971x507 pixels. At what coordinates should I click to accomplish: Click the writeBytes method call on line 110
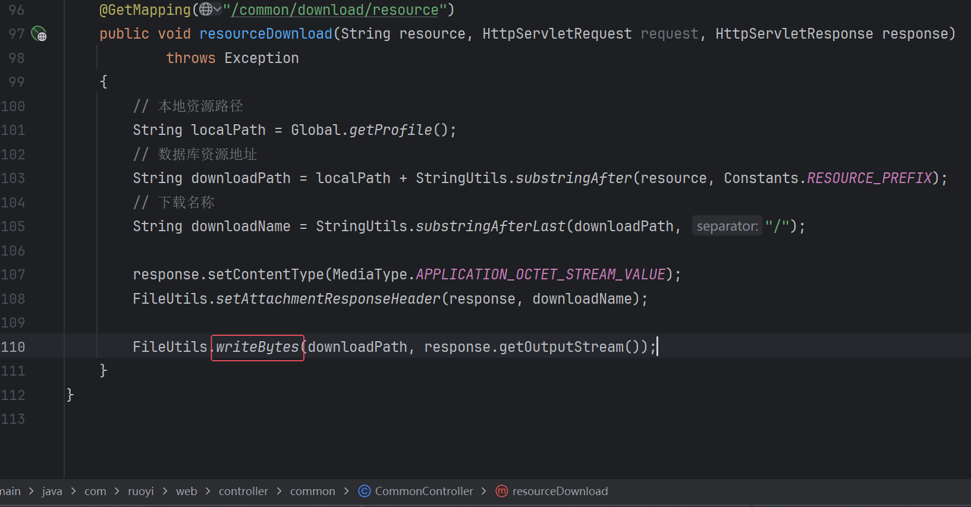click(257, 347)
